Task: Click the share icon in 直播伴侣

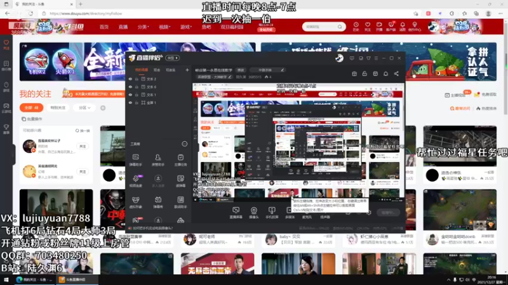Action: (x=396, y=73)
